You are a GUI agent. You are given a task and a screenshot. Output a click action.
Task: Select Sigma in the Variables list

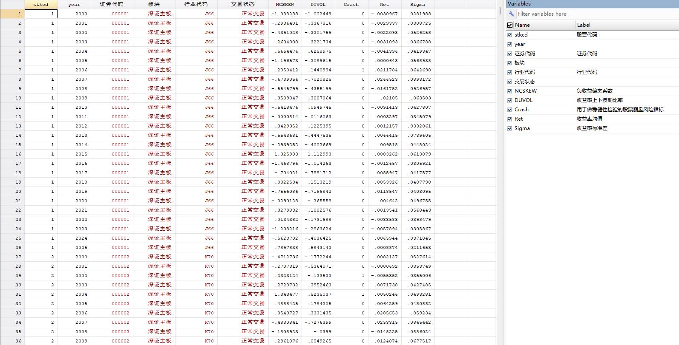click(x=522, y=128)
